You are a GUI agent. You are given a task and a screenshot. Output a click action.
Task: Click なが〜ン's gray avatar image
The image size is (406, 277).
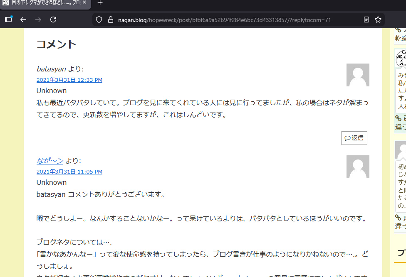pos(358,167)
